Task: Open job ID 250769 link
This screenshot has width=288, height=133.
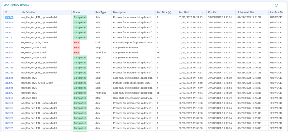Action: pos(9,68)
